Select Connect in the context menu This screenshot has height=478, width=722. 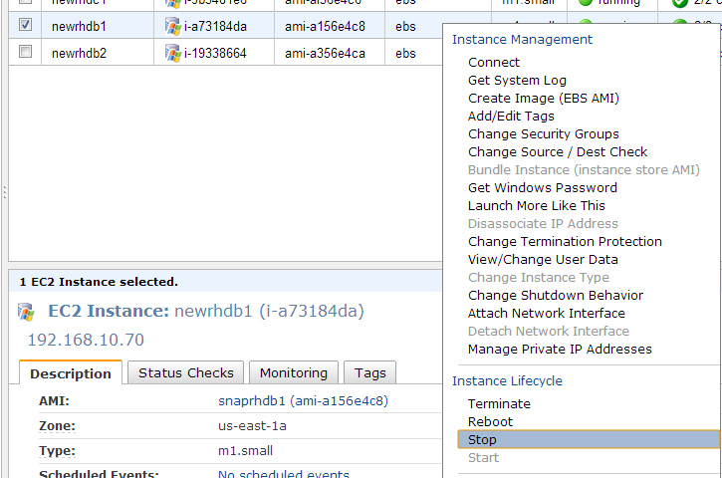(x=494, y=62)
